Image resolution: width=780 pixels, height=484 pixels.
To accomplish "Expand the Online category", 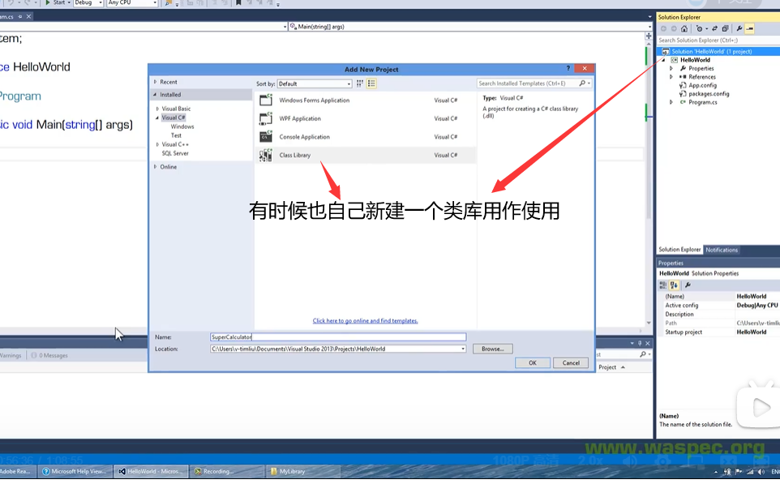I will tap(155, 167).
